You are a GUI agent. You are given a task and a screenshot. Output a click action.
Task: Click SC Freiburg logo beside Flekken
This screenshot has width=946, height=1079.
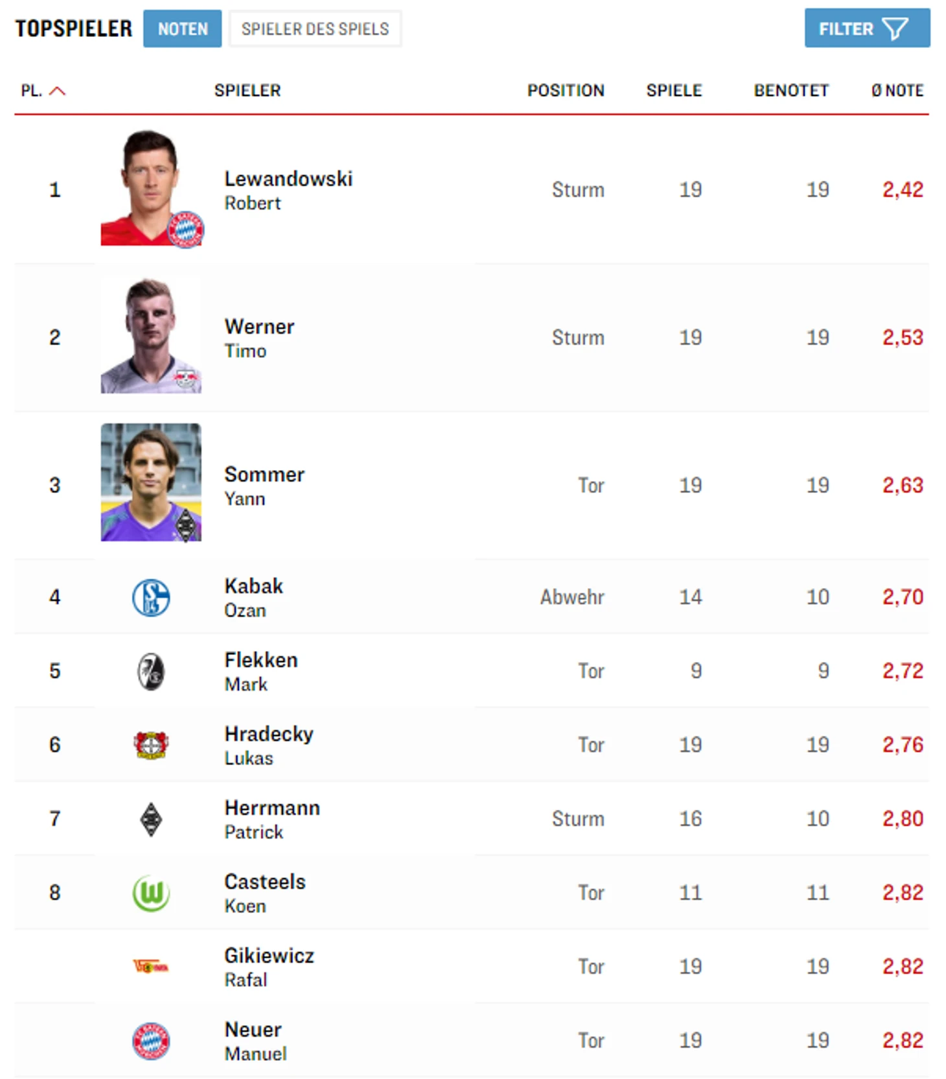click(x=151, y=671)
